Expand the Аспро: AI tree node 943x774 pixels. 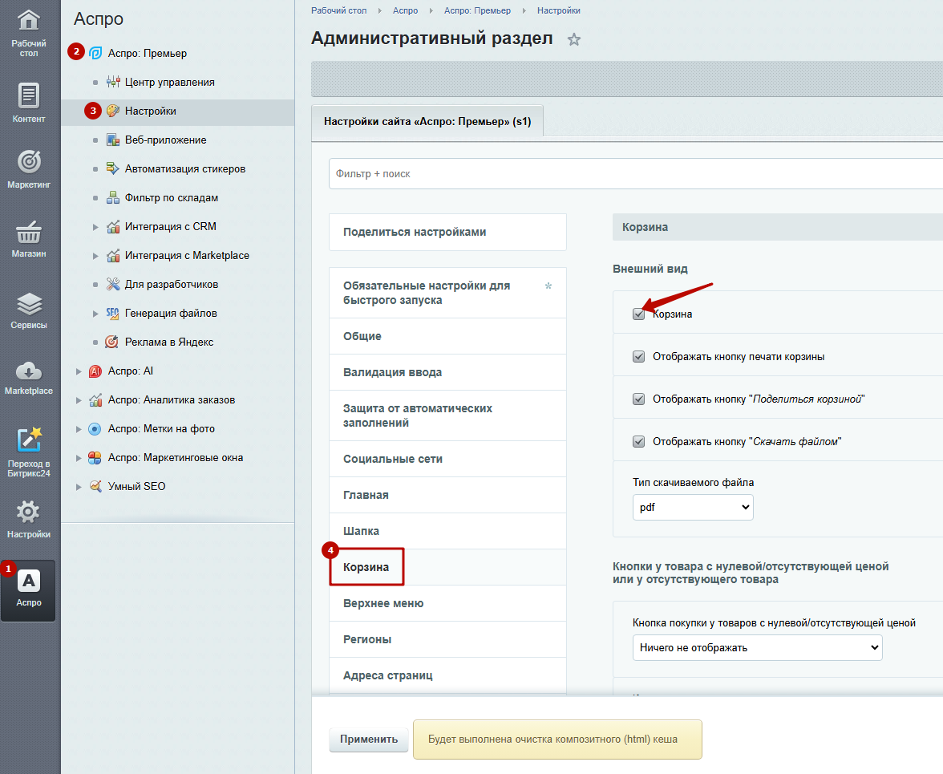79,371
